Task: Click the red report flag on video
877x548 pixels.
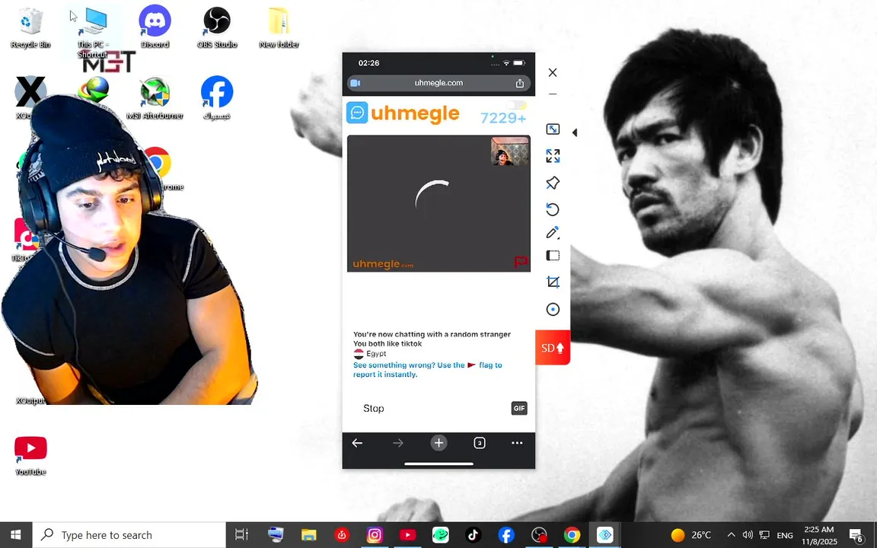Action: tap(521, 262)
